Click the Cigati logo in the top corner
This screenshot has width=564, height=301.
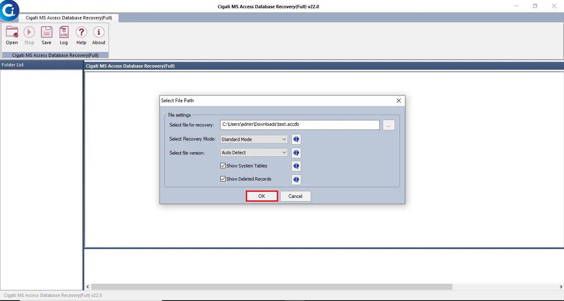(x=9, y=10)
